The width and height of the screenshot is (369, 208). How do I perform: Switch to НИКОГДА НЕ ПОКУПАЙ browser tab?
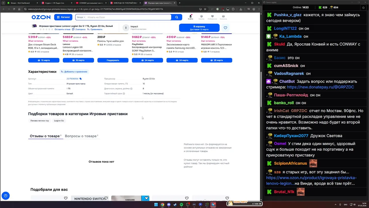click(125, 3)
